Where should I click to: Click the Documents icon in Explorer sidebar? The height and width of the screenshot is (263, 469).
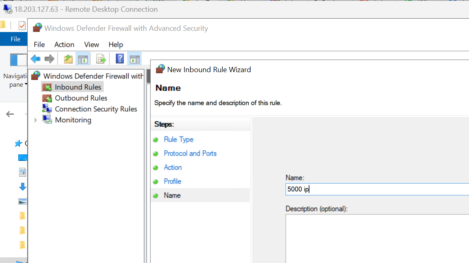[22, 172]
